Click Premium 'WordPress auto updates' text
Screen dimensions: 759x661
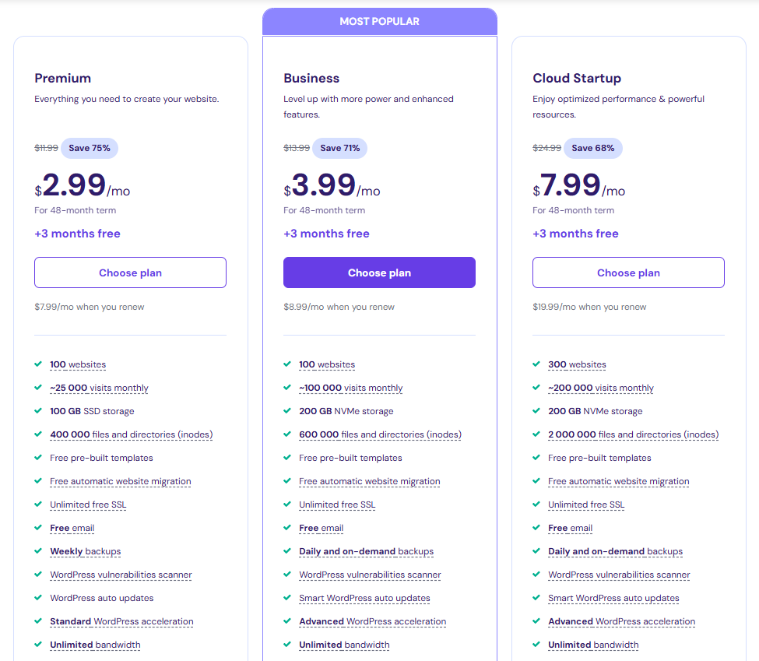(x=102, y=598)
